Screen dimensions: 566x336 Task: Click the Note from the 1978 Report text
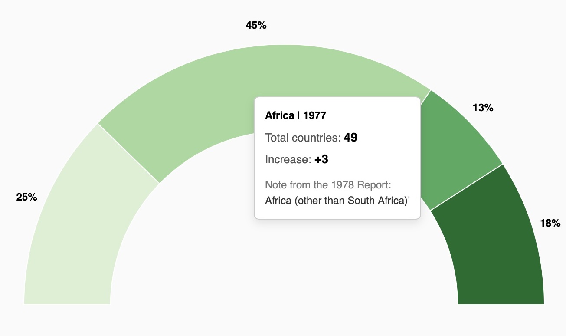[328, 185]
